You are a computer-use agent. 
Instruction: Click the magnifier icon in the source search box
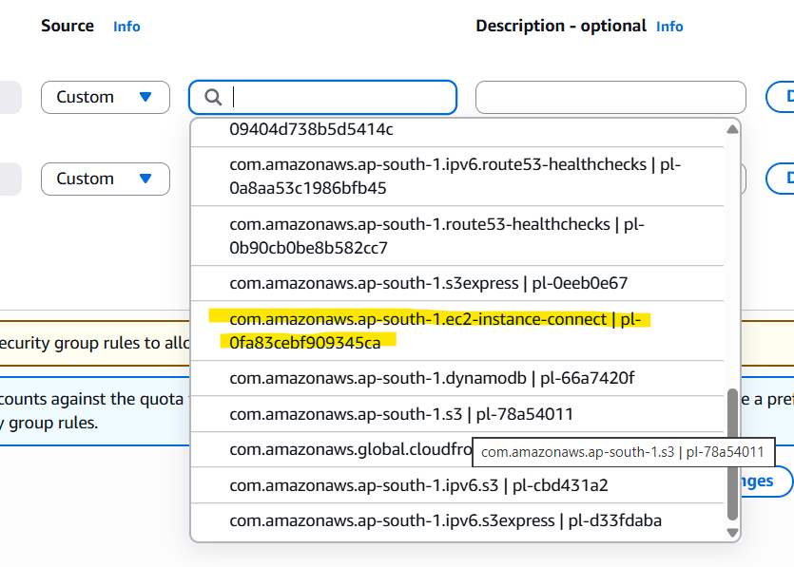[x=213, y=98]
